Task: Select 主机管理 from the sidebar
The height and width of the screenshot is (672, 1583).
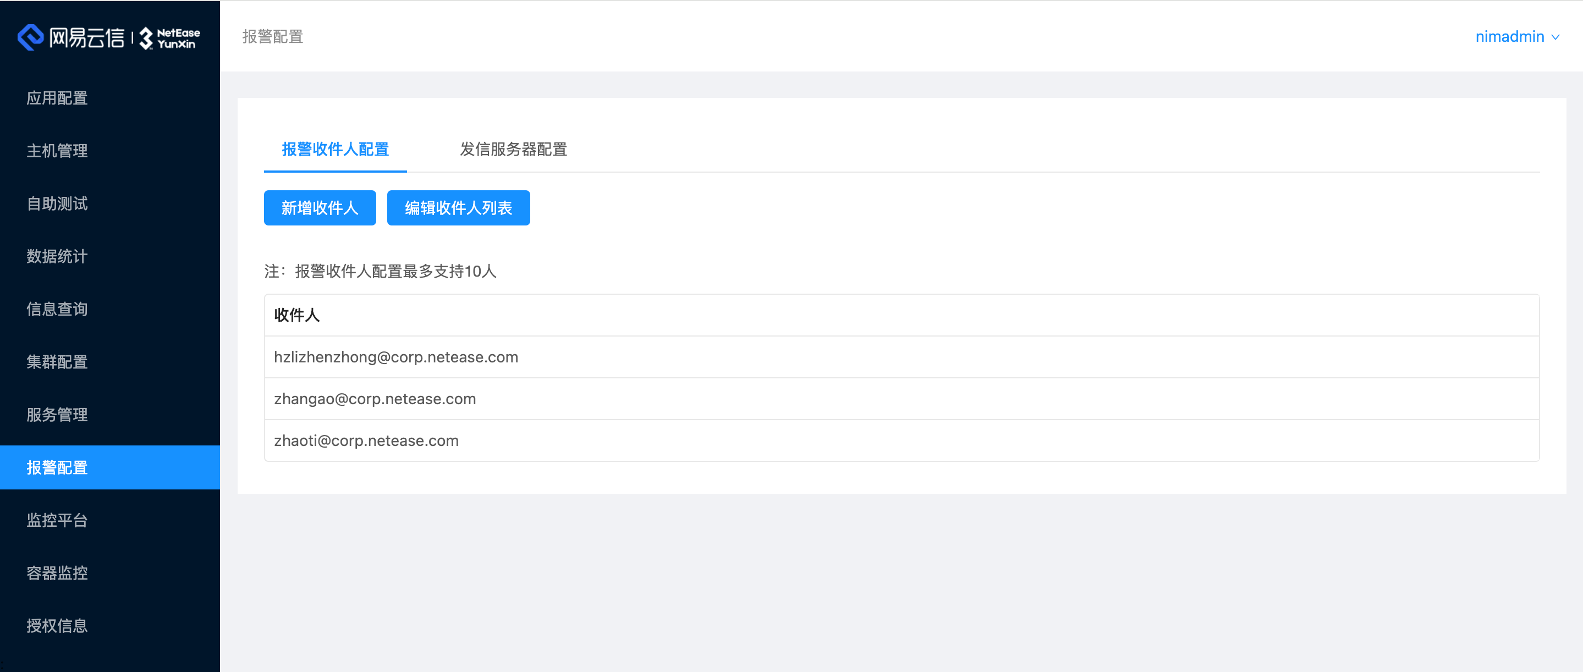Action: pos(57,151)
